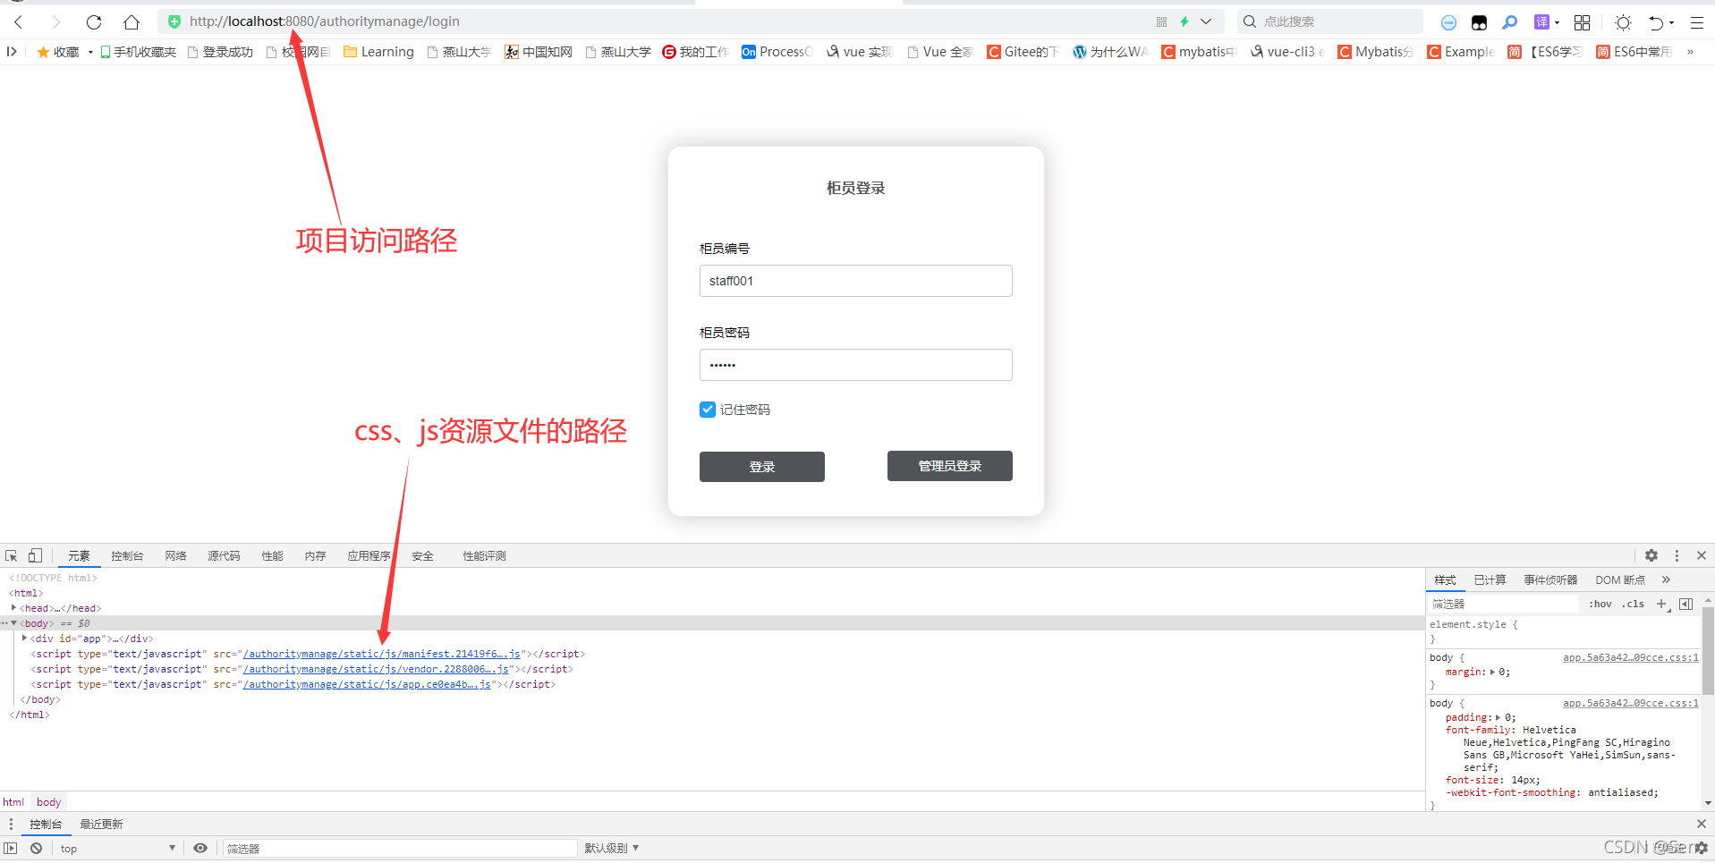Switch to the 事件侦听器 pane tab

point(1550,580)
